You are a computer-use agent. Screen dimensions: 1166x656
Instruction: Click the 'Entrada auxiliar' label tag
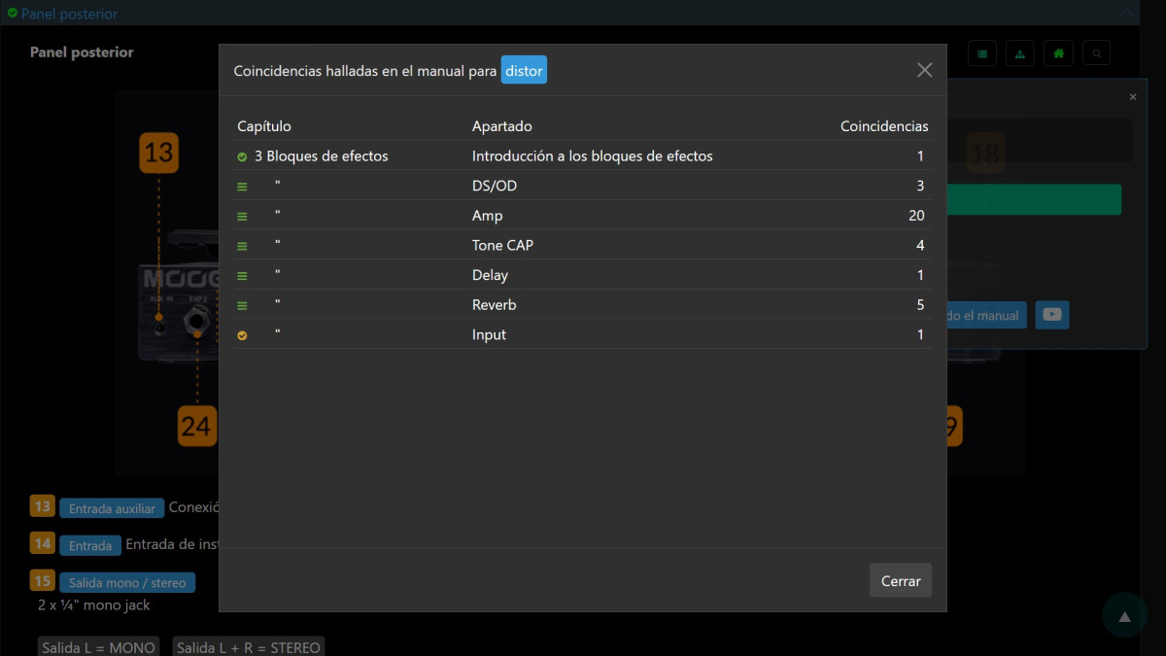(111, 508)
